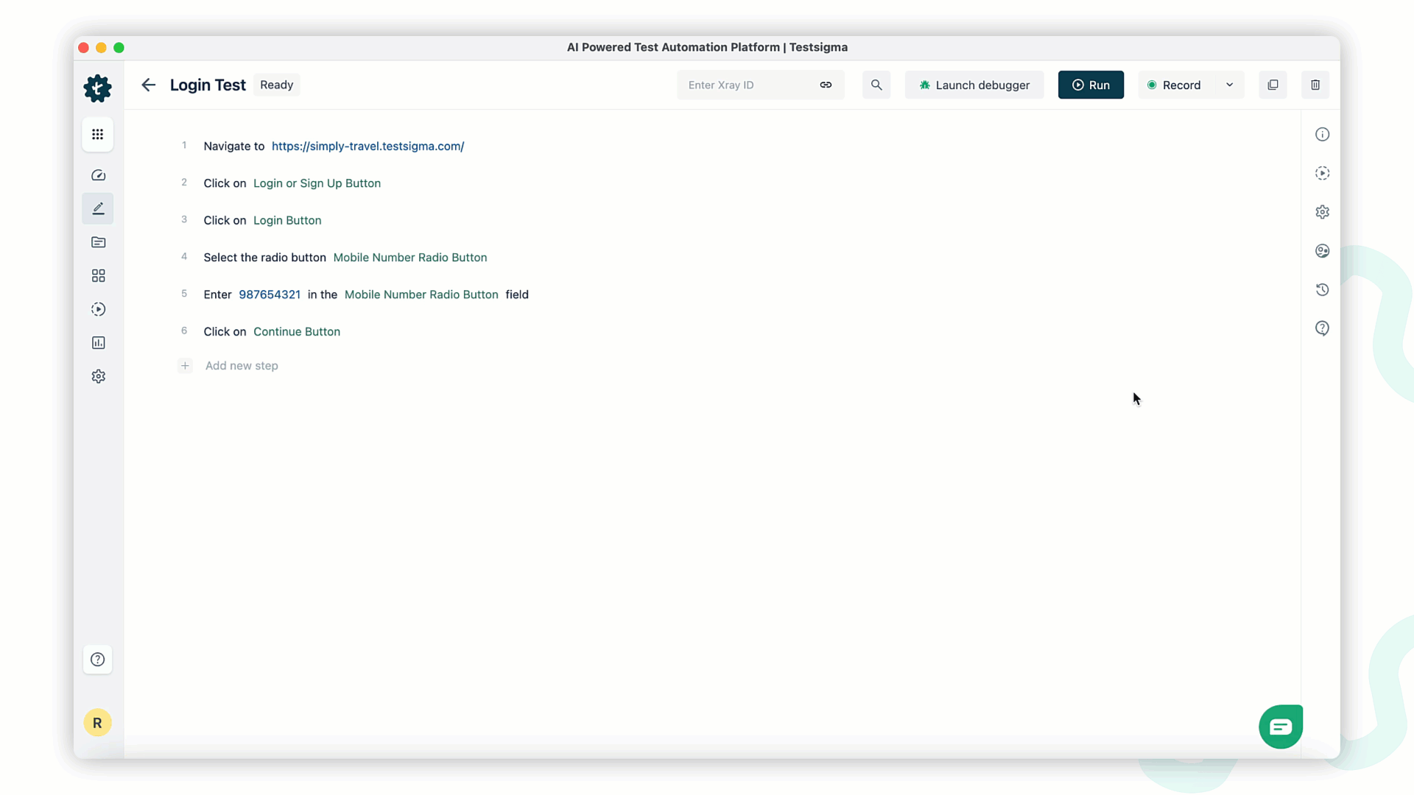Open the info details icon in right panel
1414x795 pixels.
pos(1323,134)
